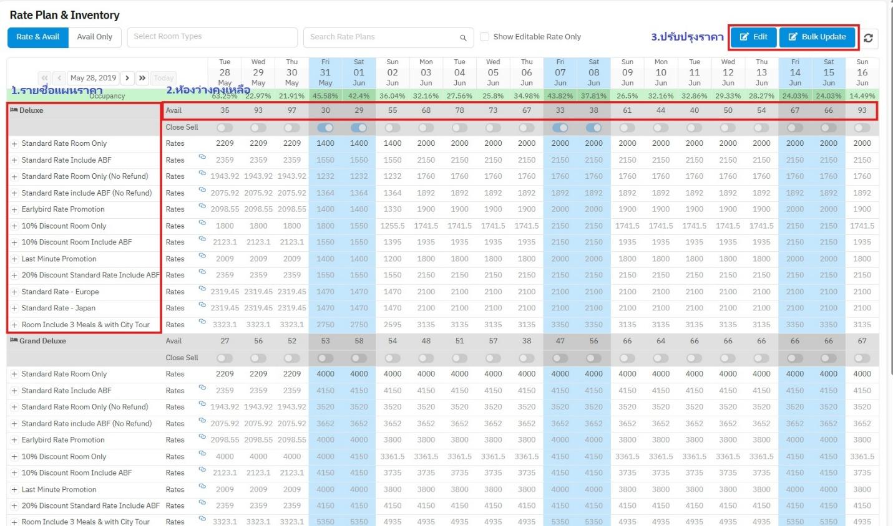The width and height of the screenshot is (893, 526).
Task: Click the search magnifier in Rate Plans field
Action: 463,38
